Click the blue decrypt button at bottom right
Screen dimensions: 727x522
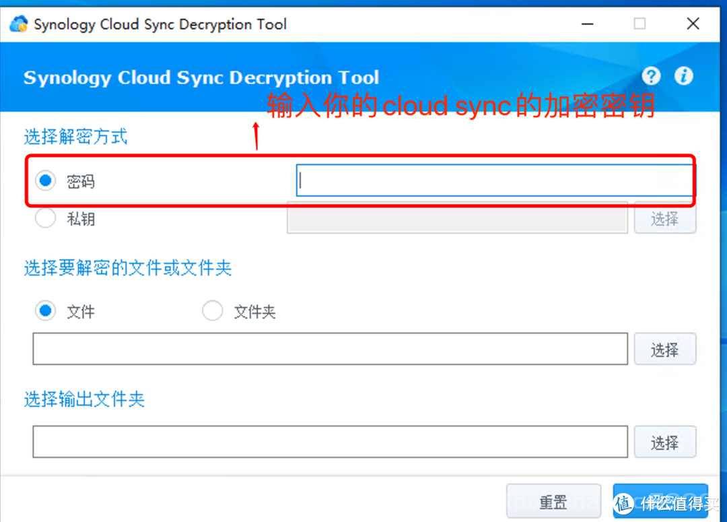(x=660, y=501)
